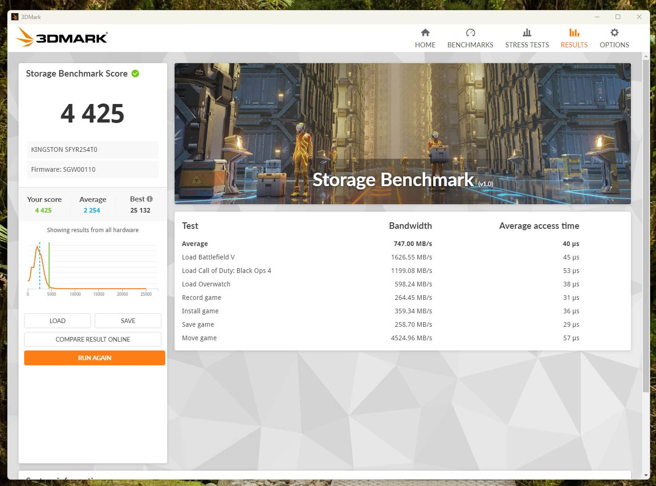Select the RESULTS menu label
Viewport: 656px width, 486px height.
pyautogui.click(x=574, y=45)
